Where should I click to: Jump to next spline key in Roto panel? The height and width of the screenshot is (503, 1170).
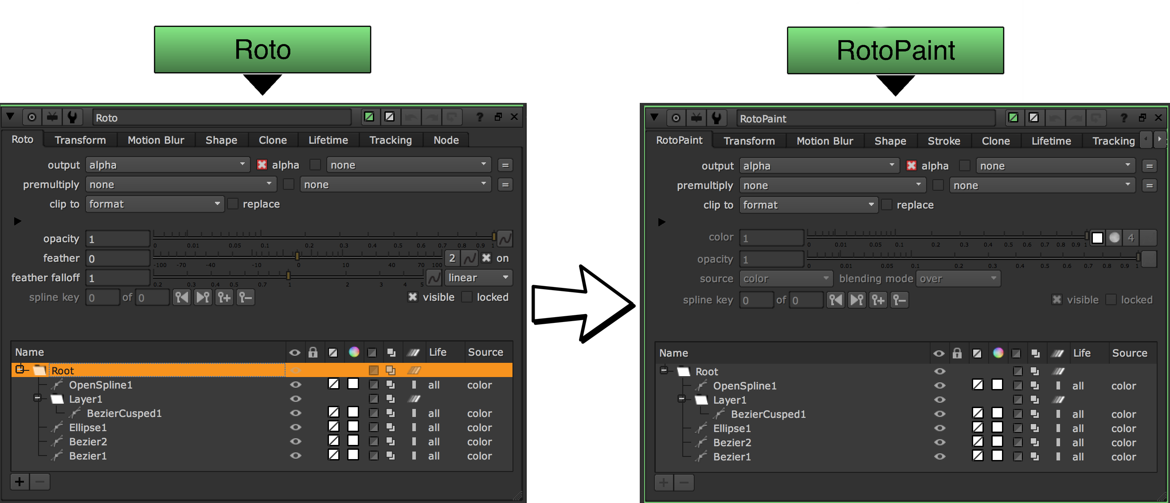pos(203,298)
